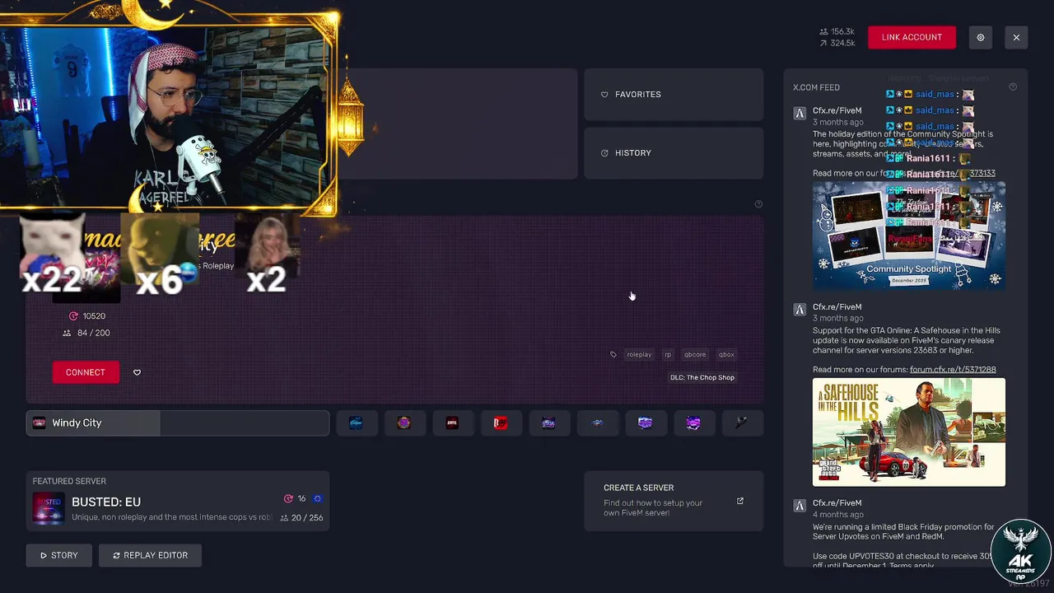
Task: Click the 10520 upvote count
Action: click(x=94, y=315)
